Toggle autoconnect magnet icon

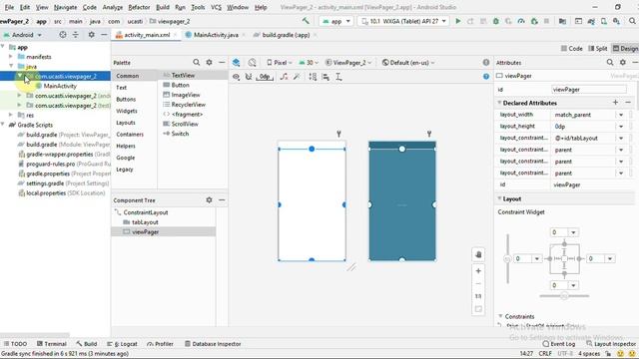pyautogui.click(x=249, y=77)
